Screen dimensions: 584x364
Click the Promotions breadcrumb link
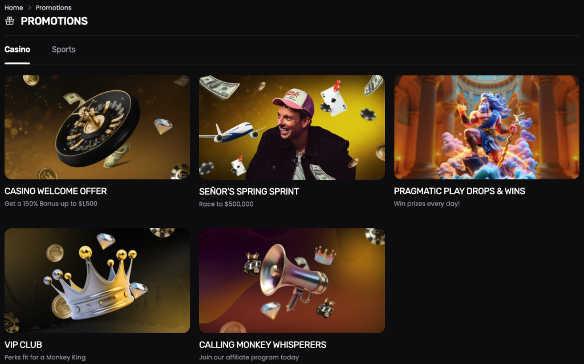(x=53, y=7)
